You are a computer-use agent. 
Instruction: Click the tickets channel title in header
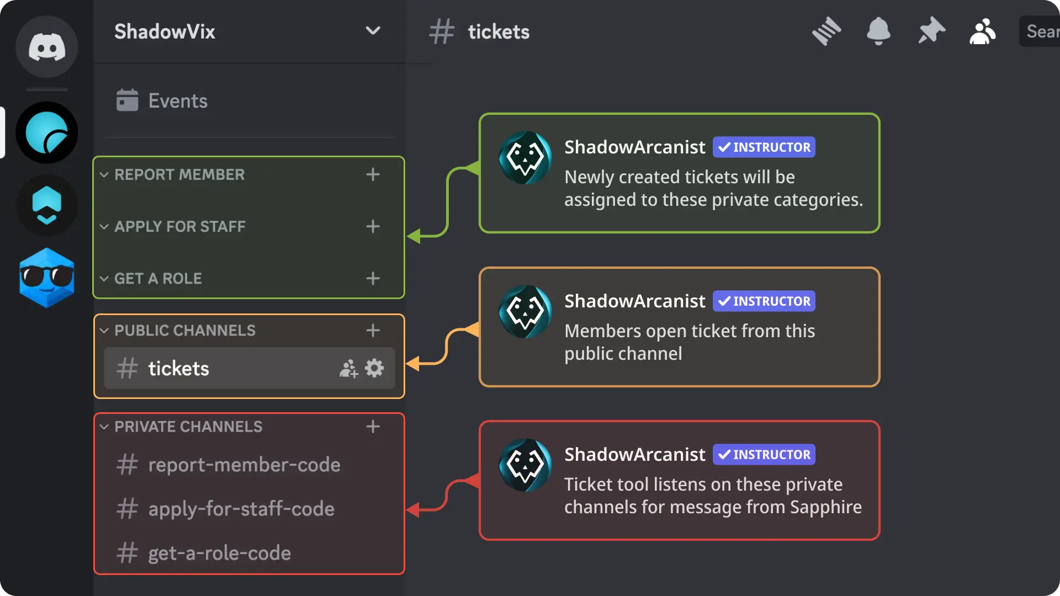[499, 31]
